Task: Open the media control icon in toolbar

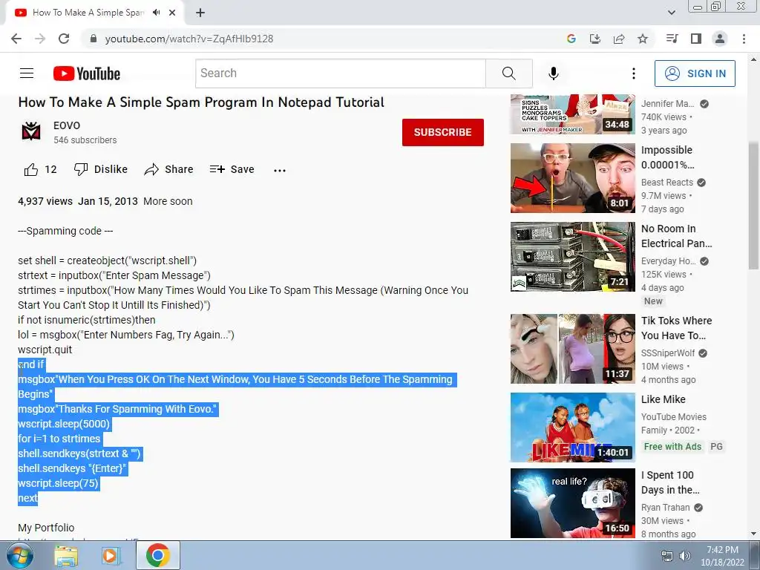Action: coord(672,39)
